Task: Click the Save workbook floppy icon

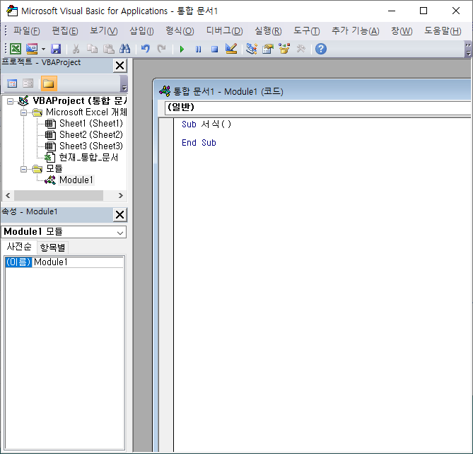Action: point(56,49)
